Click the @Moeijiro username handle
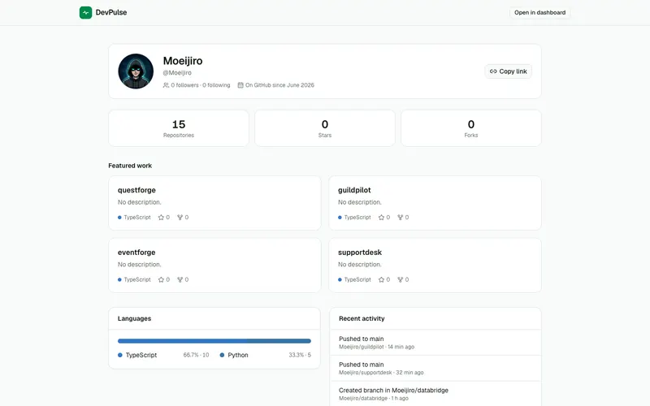650x406 pixels. click(177, 72)
